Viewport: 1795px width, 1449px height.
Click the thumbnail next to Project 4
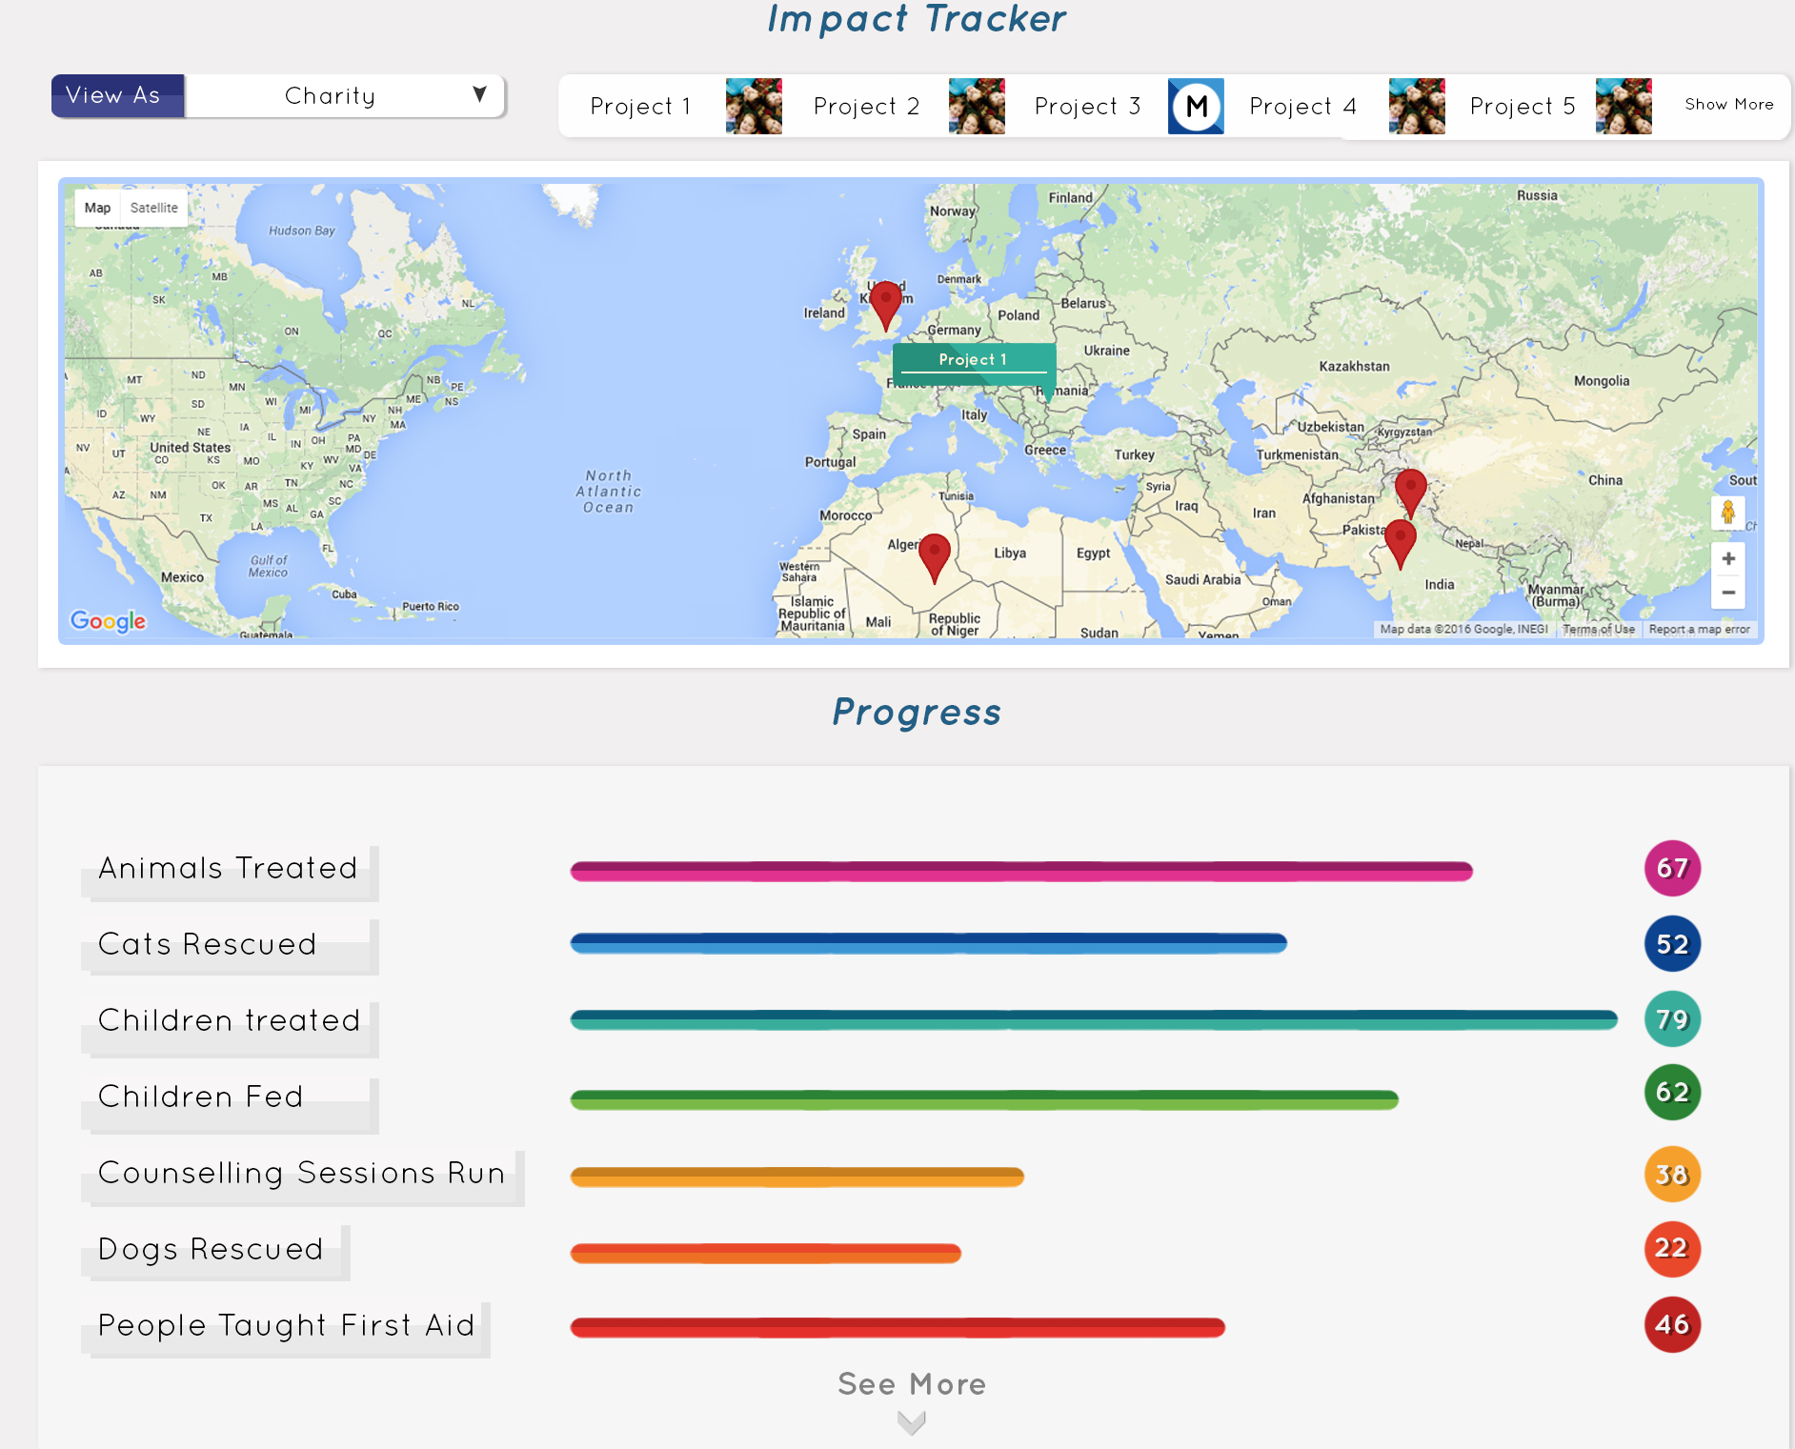[x=1417, y=107]
